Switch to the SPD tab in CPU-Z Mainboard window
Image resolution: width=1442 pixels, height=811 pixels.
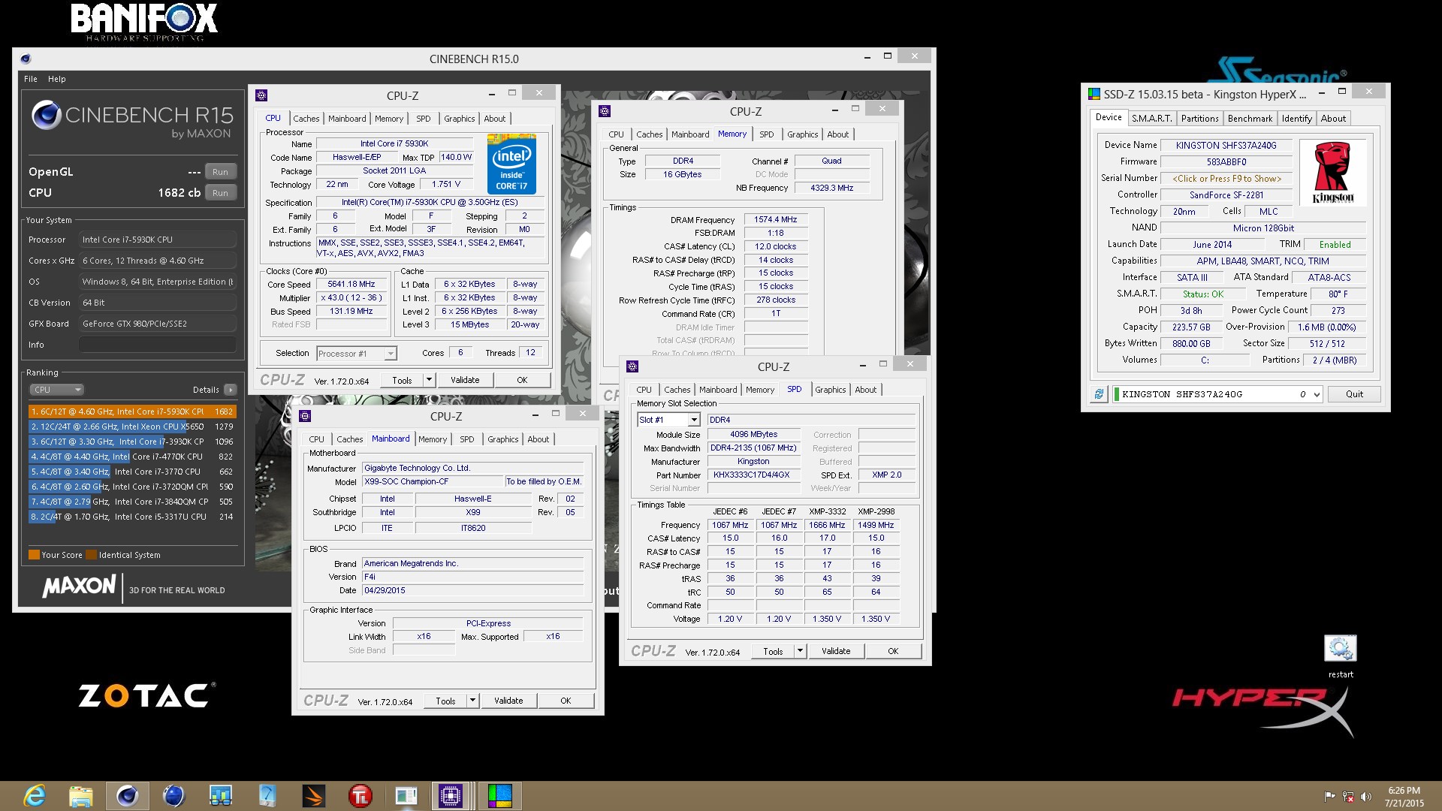pos(466,439)
